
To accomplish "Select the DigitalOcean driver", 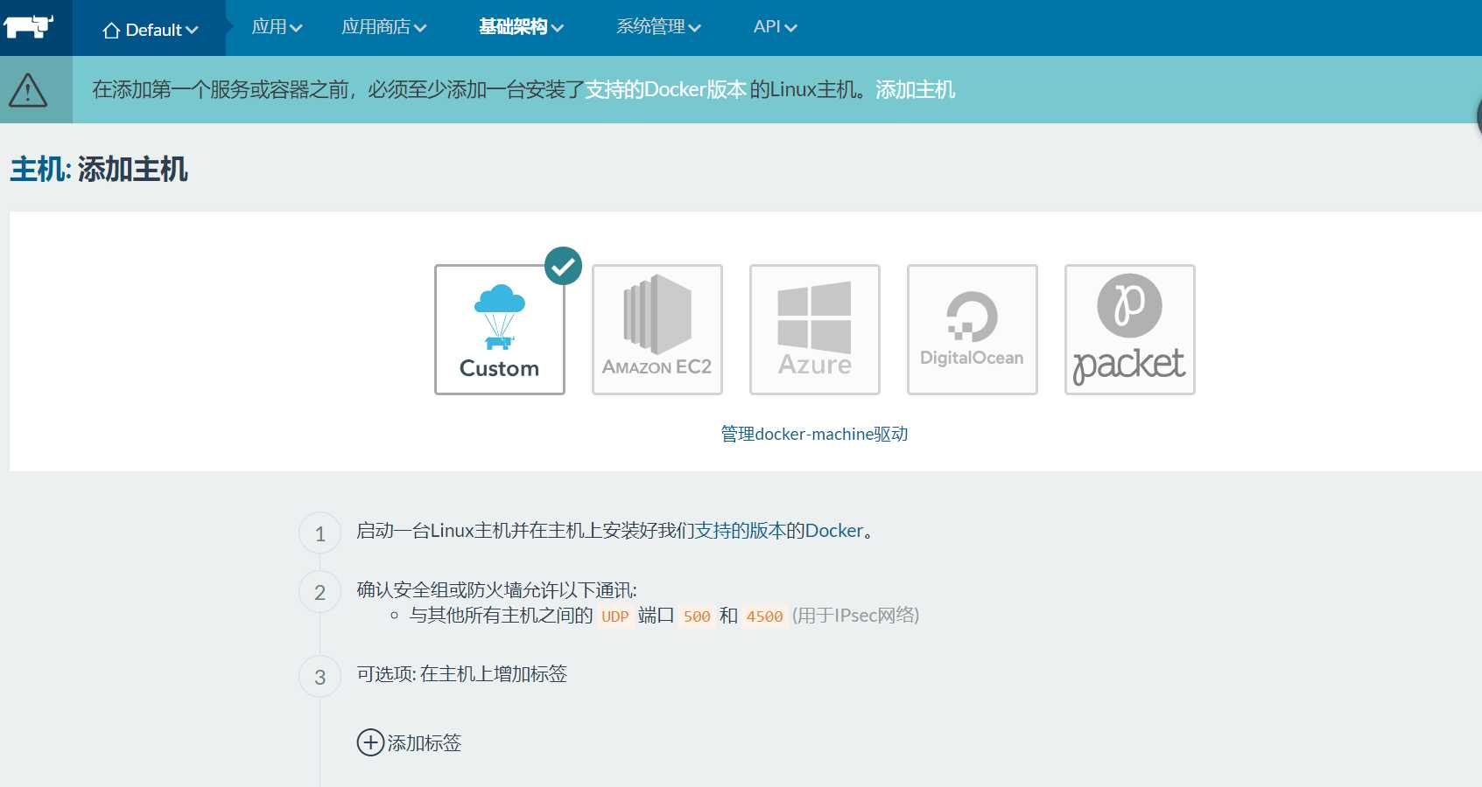I will 973,330.
